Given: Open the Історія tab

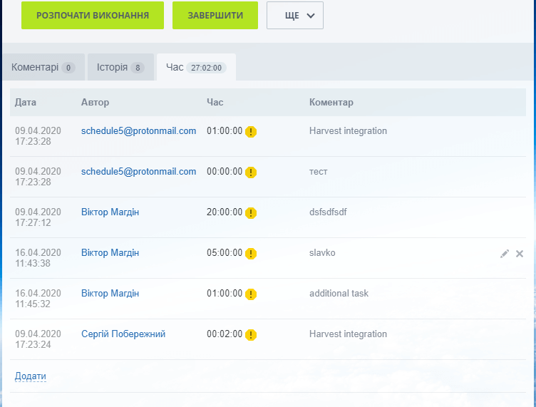Looking at the screenshot, I should point(120,67).
